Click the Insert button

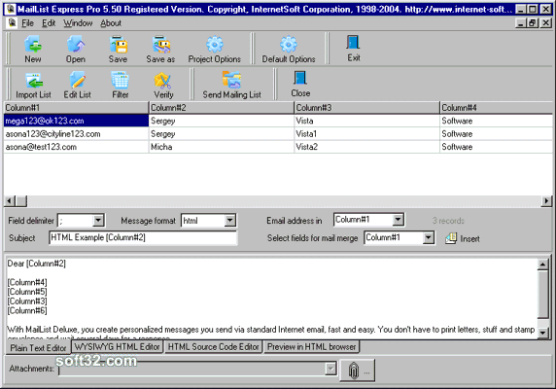coord(463,238)
